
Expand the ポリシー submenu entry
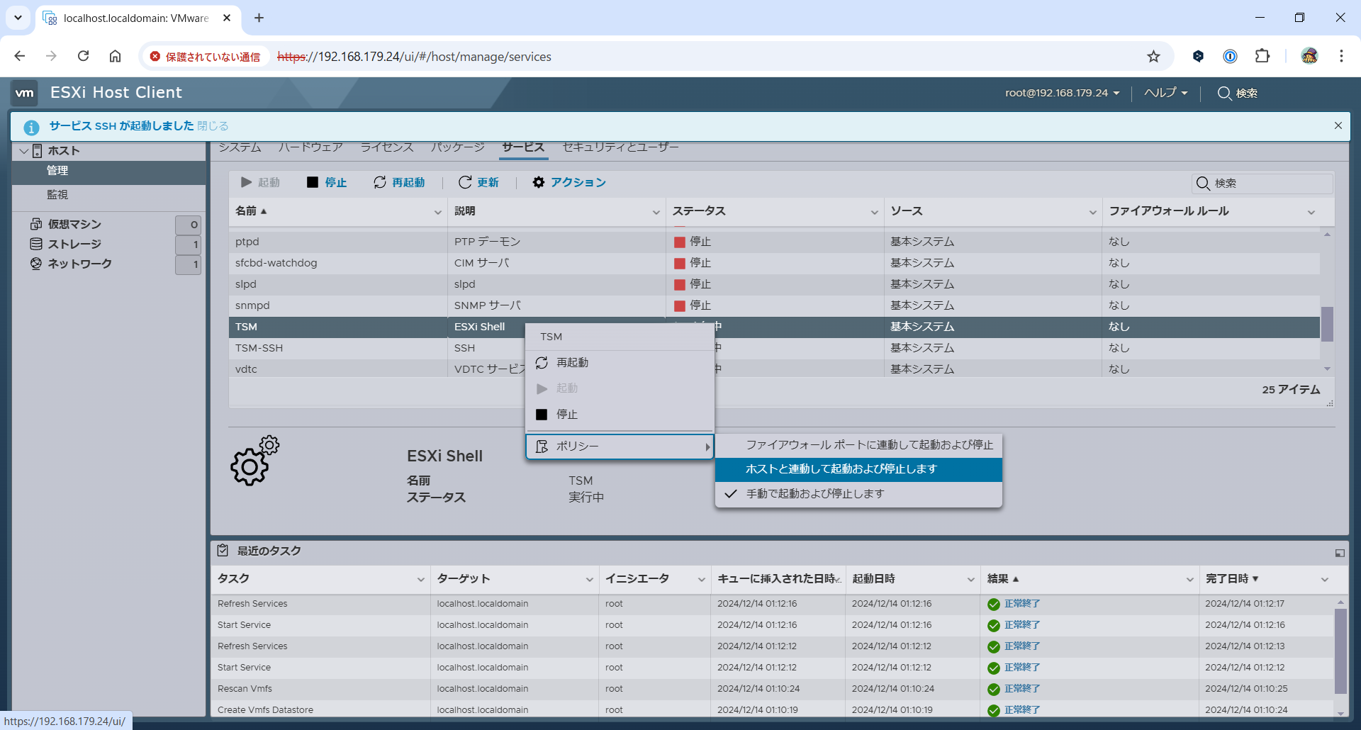(x=620, y=447)
